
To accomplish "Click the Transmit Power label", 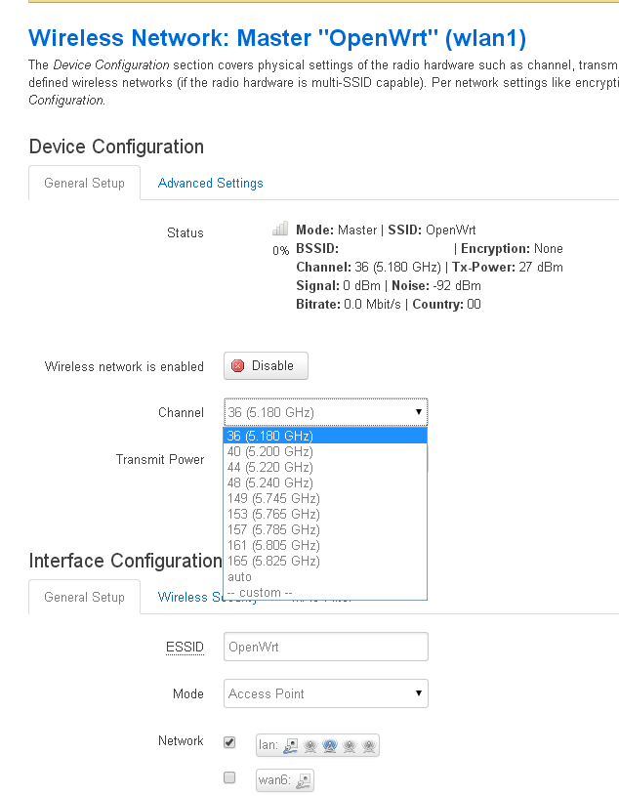I will [160, 459].
